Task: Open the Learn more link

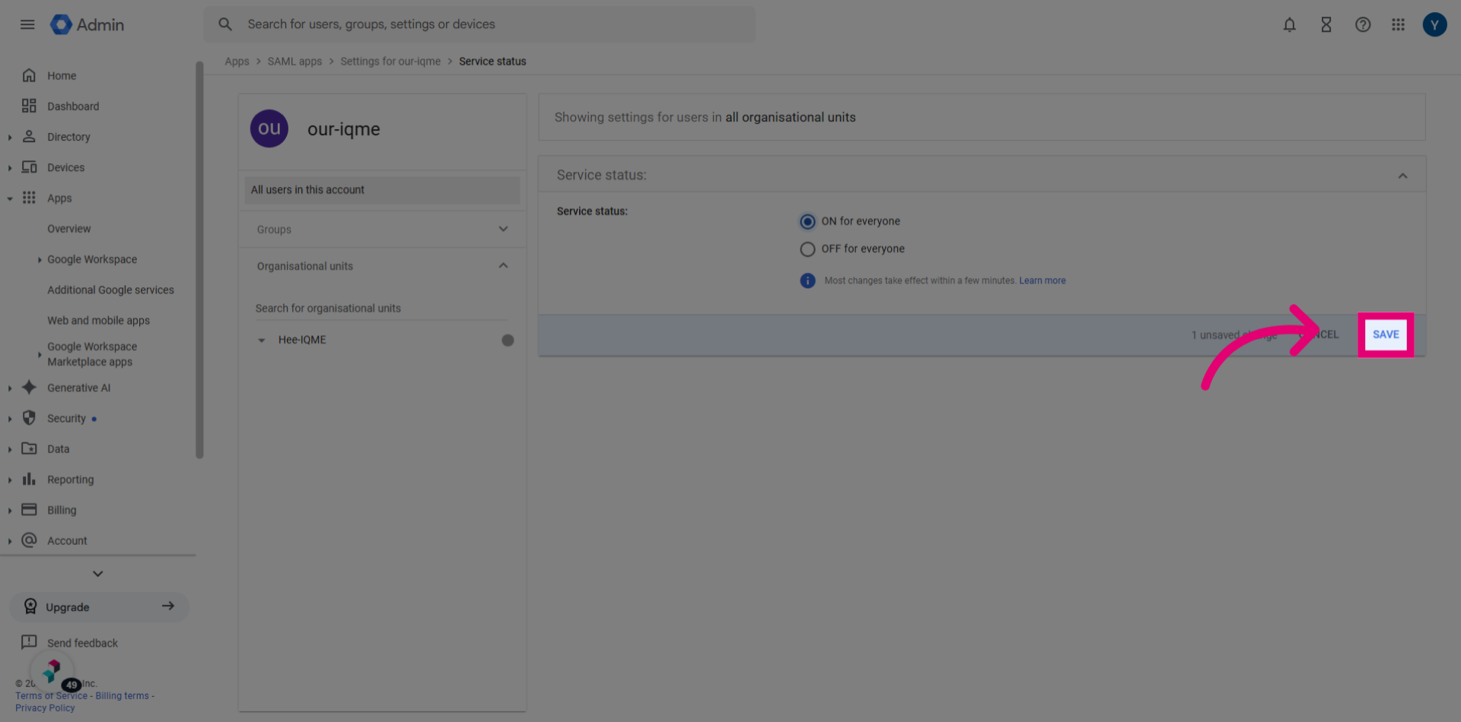Action: (x=1042, y=280)
